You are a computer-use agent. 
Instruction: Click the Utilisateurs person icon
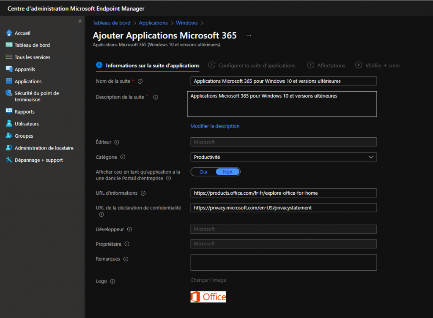9,123
